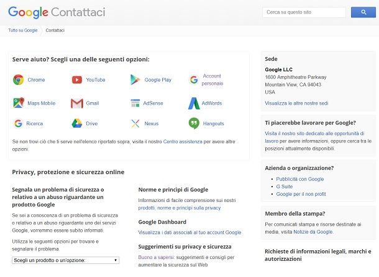Follow the AdWords text link
379x277 pixels.
tap(212, 103)
